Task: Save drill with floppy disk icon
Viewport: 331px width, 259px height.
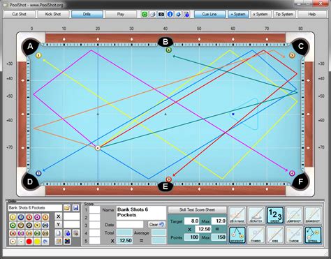Action: pyautogui.click(x=75, y=207)
